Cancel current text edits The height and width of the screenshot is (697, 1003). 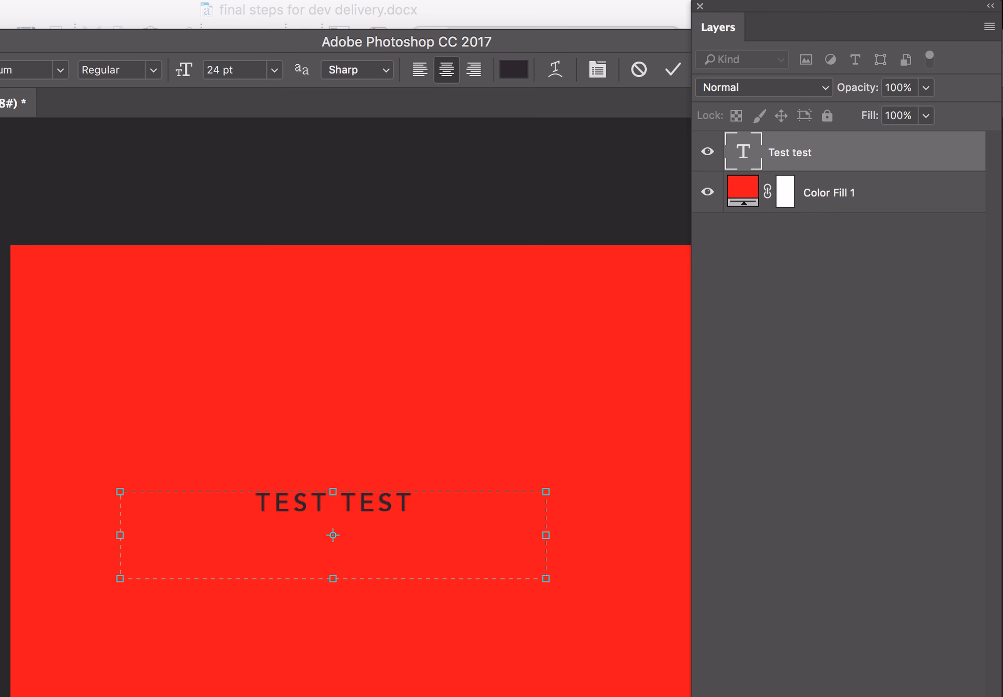click(x=638, y=69)
